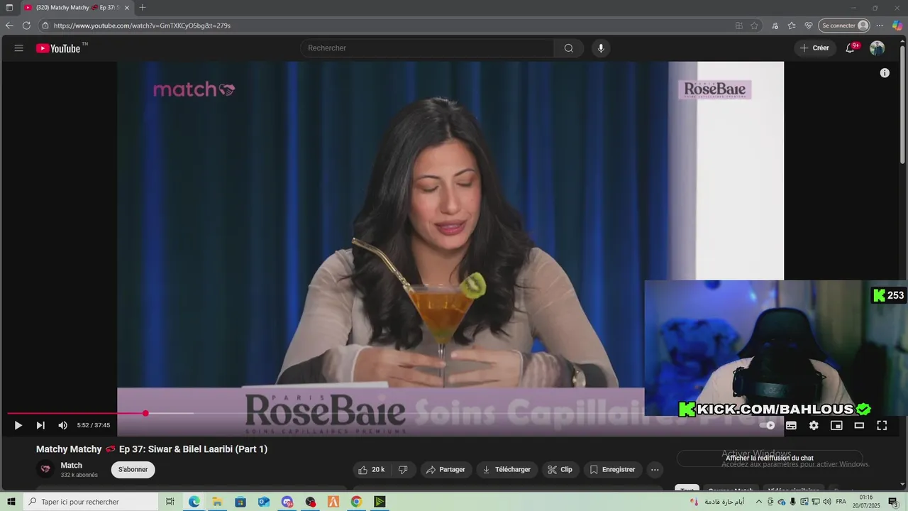Viewport: 908px width, 511px height.
Task: Enter fullscreen mode
Action: (882, 425)
